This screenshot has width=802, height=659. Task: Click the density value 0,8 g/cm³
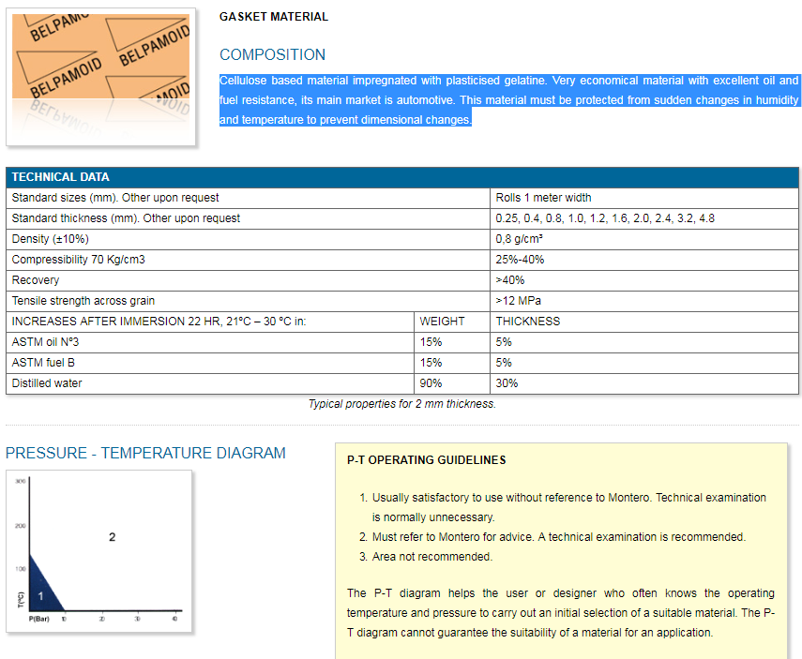tap(520, 239)
